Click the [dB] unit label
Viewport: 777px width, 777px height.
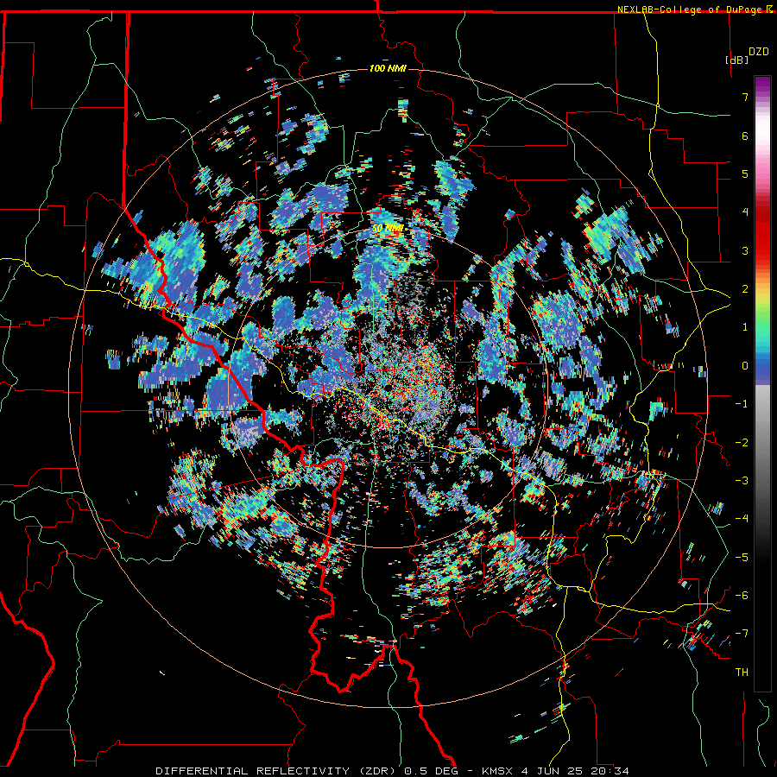click(736, 60)
